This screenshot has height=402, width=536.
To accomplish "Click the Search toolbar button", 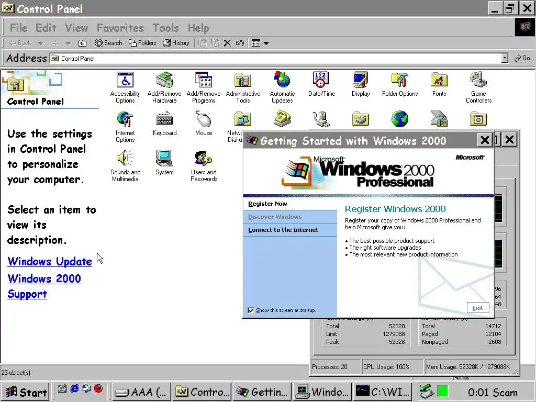I will click(x=108, y=43).
